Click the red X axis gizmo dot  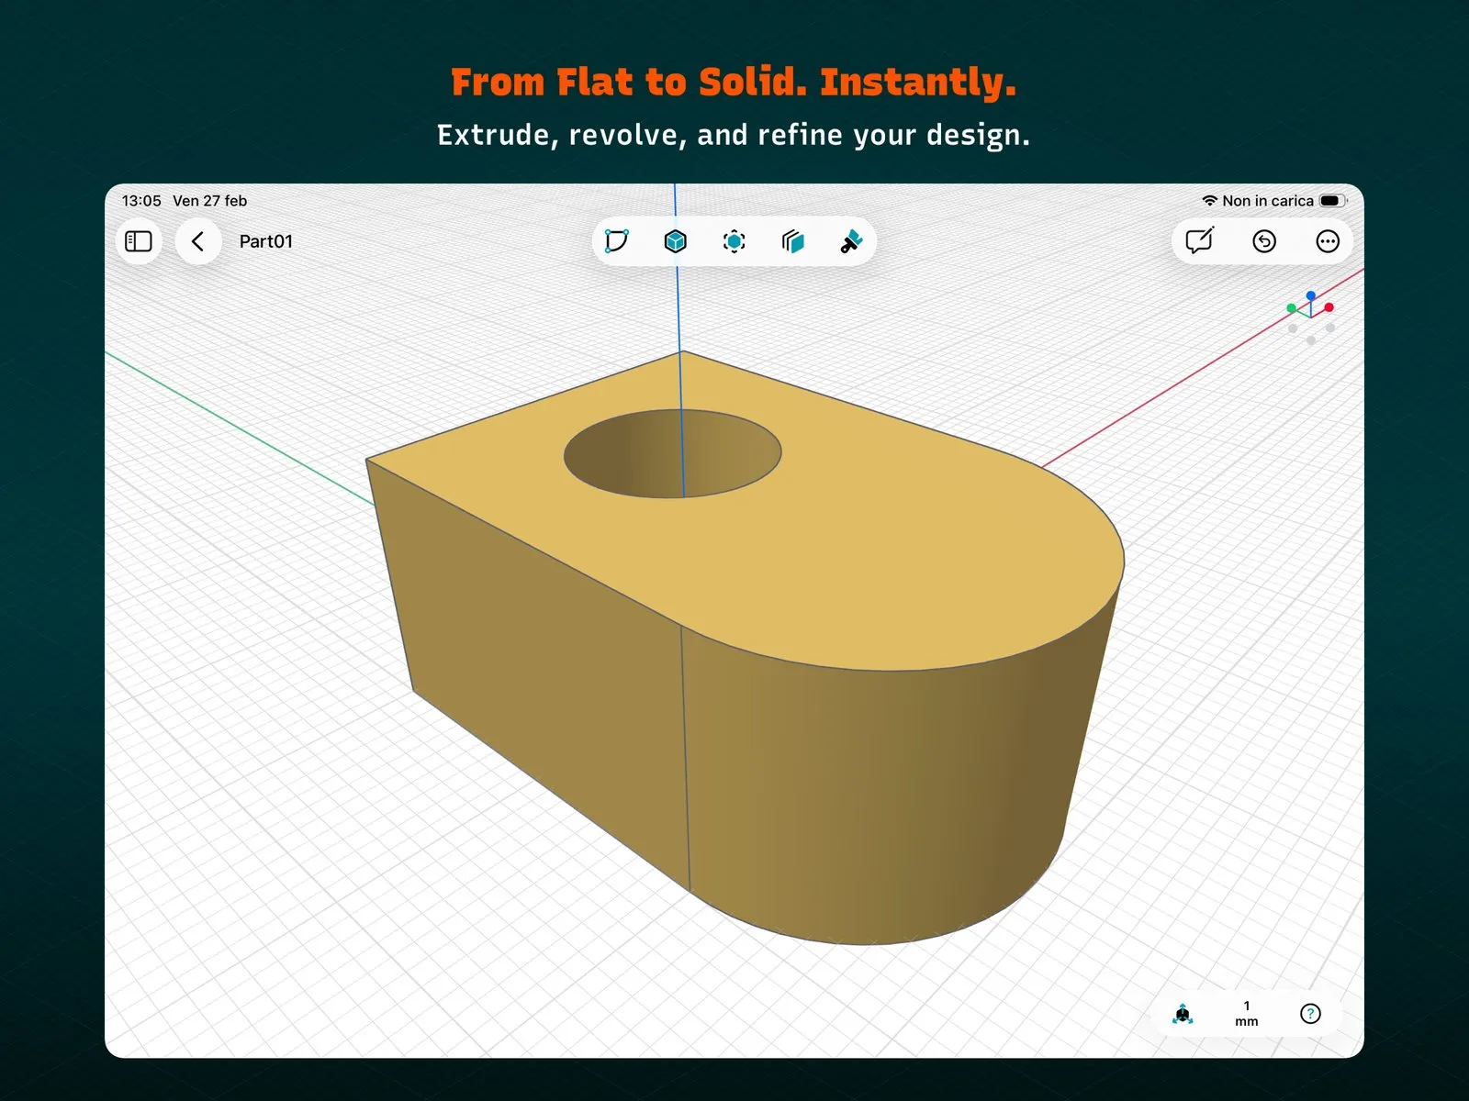click(1329, 307)
